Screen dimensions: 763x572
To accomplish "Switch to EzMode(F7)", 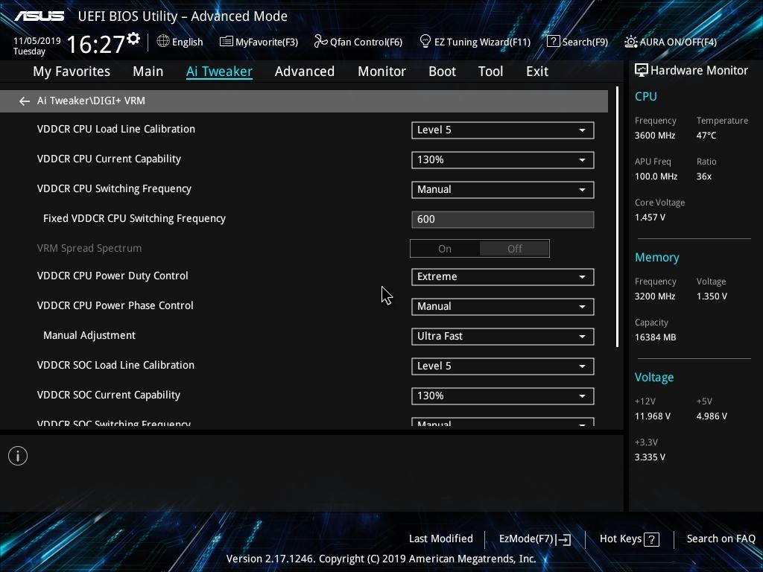I will point(535,539).
